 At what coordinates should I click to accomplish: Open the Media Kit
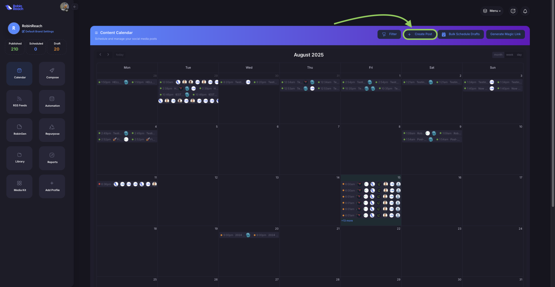click(x=19, y=186)
